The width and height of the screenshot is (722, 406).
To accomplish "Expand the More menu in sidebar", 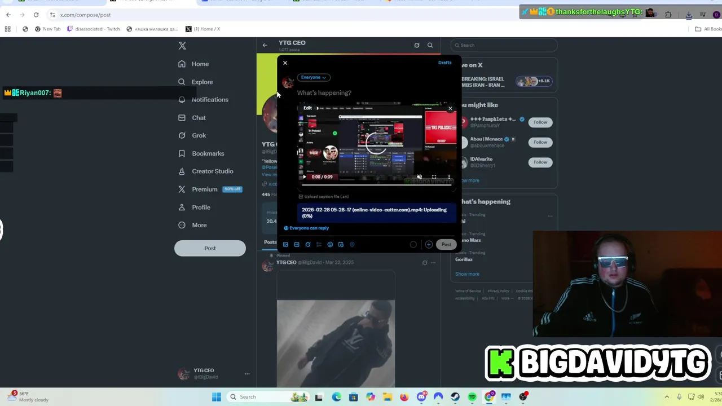I will [x=192, y=225].
